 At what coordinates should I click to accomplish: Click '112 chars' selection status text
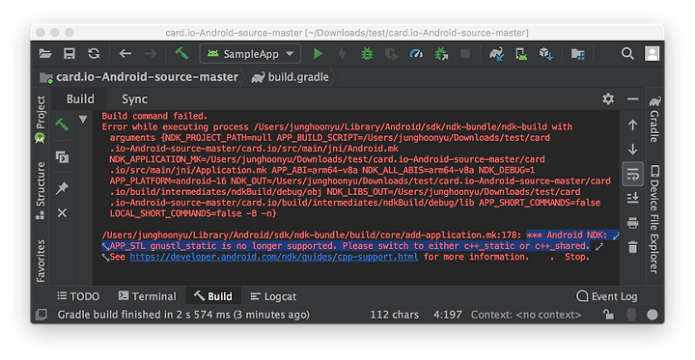[394, 315]
